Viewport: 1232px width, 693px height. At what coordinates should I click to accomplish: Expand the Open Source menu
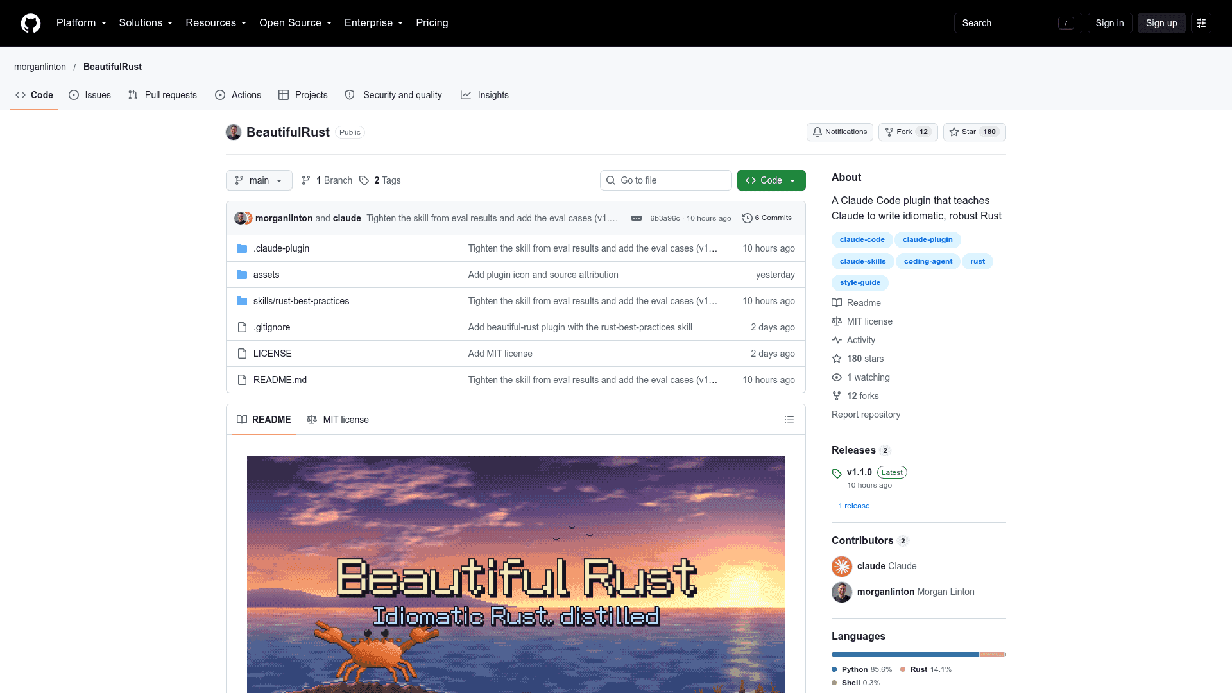[x=296, y=23]
